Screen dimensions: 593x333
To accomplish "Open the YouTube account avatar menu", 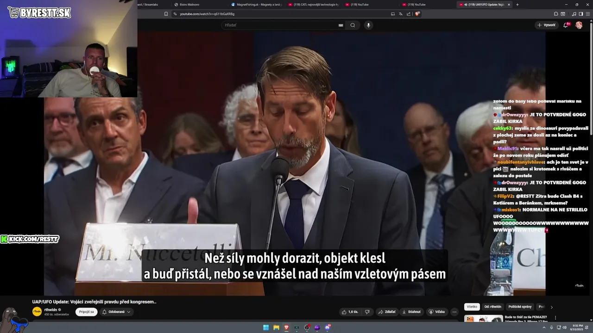I will pos(579,25).
